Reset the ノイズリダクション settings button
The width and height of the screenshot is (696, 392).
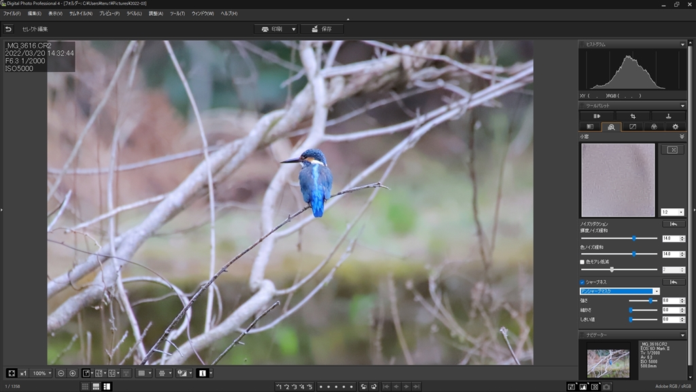pos(674,224)
